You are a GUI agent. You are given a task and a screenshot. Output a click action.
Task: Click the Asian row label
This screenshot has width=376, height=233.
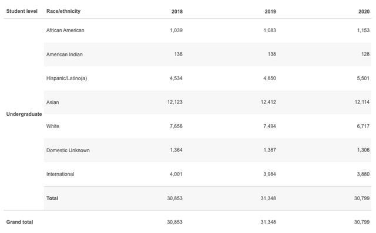click(x=52, y=102)
